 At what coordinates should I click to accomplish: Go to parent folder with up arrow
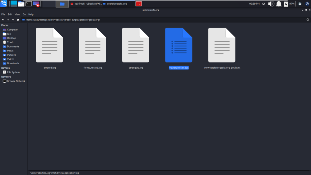[13, 20]
